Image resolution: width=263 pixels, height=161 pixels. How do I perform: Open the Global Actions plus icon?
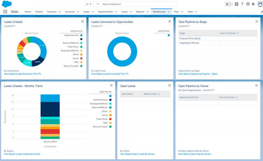tap(237, 4)
